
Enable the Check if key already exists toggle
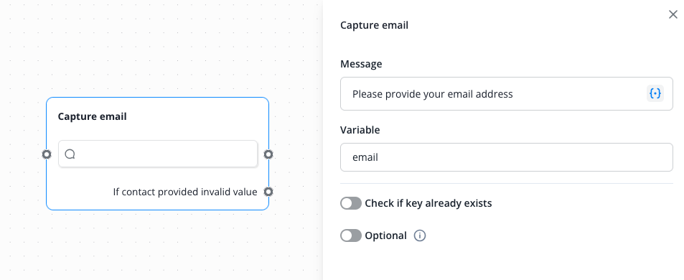tap(351, 203)
